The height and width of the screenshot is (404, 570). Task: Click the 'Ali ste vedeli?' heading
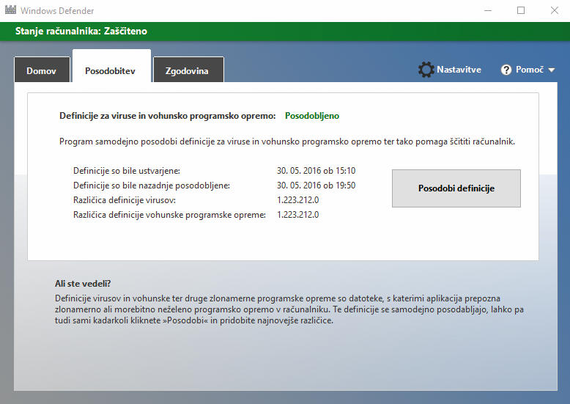tap(83, 284)
